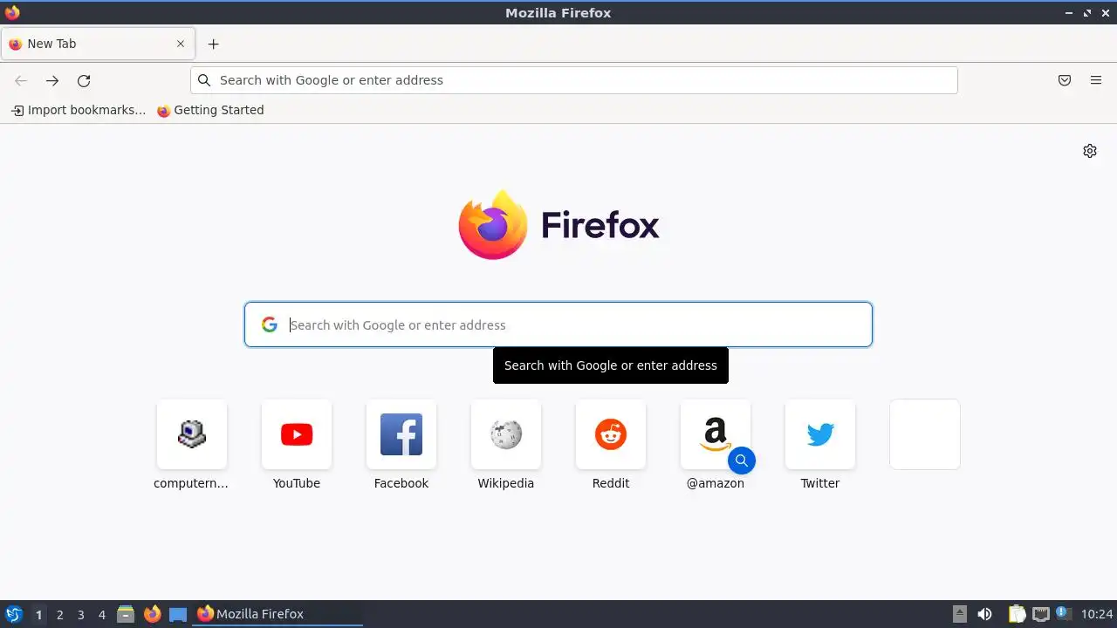Screen dimensions: 1117x628
Task: Open the Getting Started bookmark
Action: click(210, 110)
